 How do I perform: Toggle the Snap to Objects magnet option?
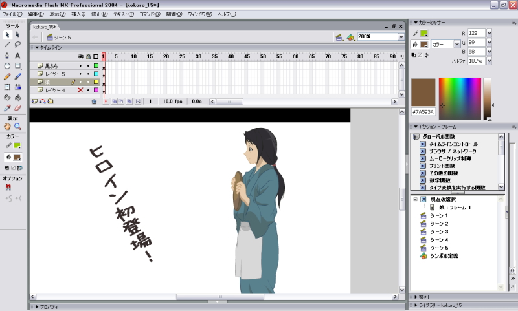click(8, 188)
